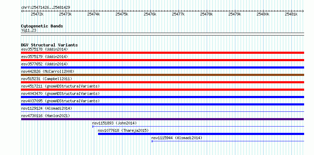This screenshot has width=314, height=155.
Task: Click the 25477k ruler tick label
Action: [x=179, y=14]
